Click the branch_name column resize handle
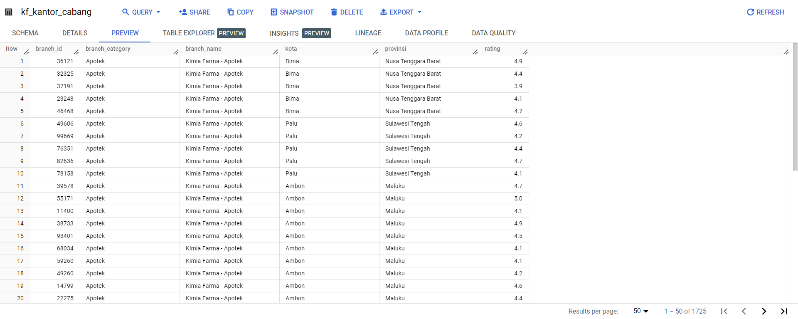Screen dimensions: 798x319 [276, 52]
